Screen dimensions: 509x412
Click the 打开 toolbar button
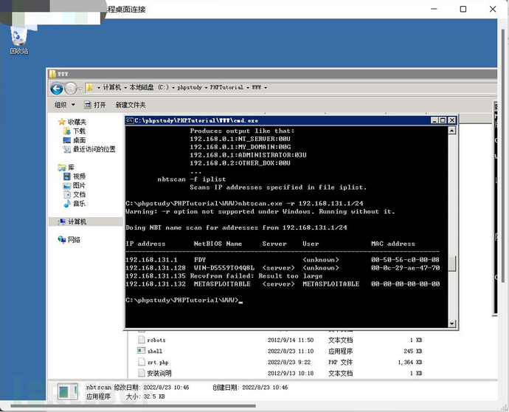pos(95,105)
